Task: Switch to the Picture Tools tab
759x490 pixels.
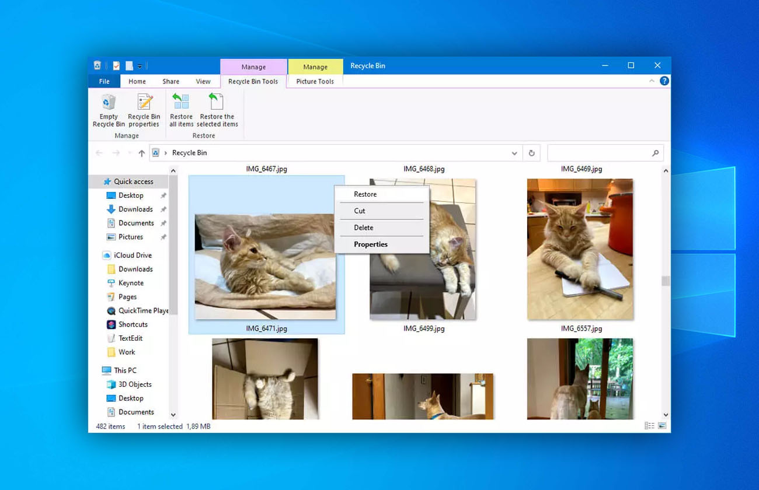Action: pos(314,81)
